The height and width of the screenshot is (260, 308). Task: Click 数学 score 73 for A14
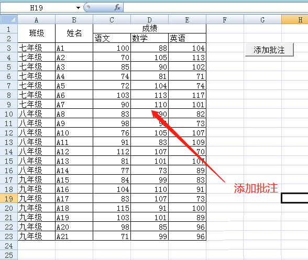[x=149, y=171]
